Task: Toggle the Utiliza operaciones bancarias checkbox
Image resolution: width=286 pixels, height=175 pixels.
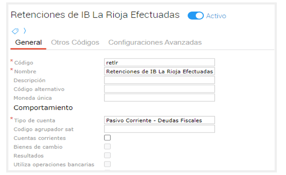Action: (x=107, y=164)
